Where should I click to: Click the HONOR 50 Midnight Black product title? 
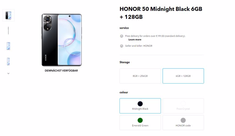pos(161,13)
